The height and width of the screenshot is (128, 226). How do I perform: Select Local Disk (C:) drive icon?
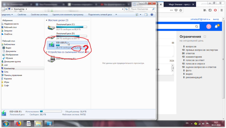(51, 27)
